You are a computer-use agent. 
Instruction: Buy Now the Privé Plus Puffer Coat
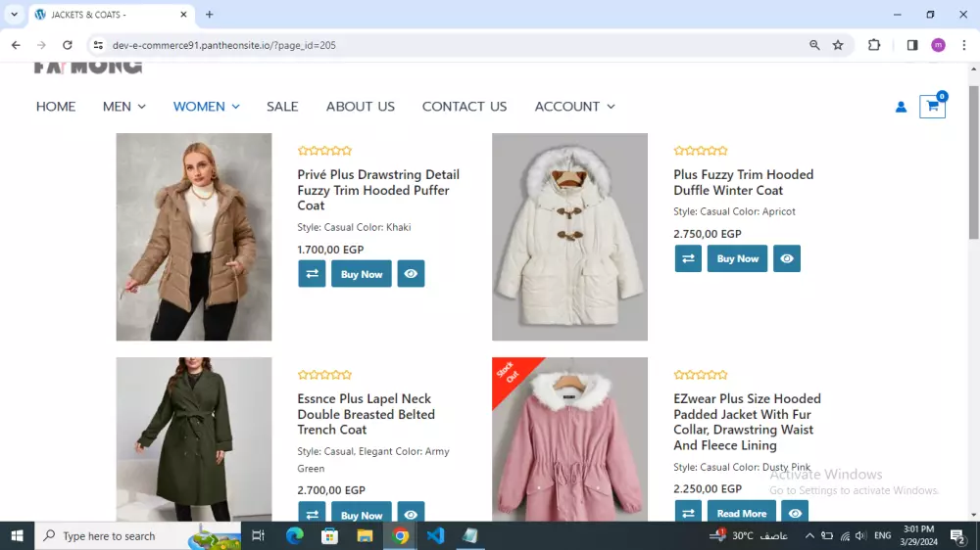coord(362,274)
